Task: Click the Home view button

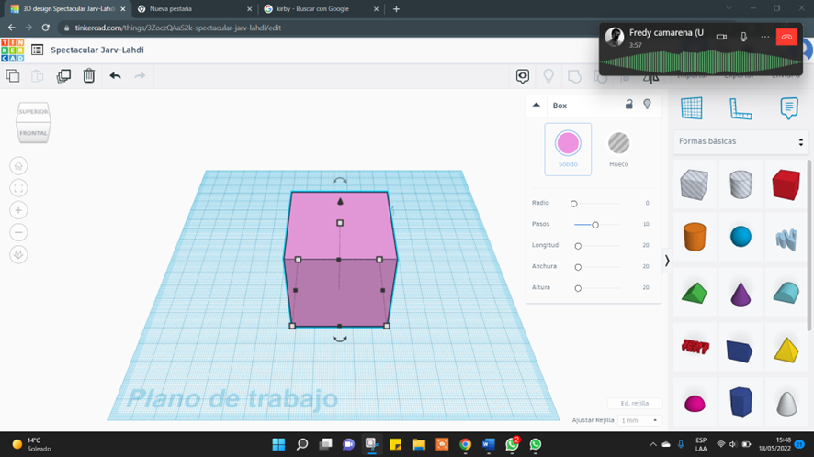Action: point(18,166)
